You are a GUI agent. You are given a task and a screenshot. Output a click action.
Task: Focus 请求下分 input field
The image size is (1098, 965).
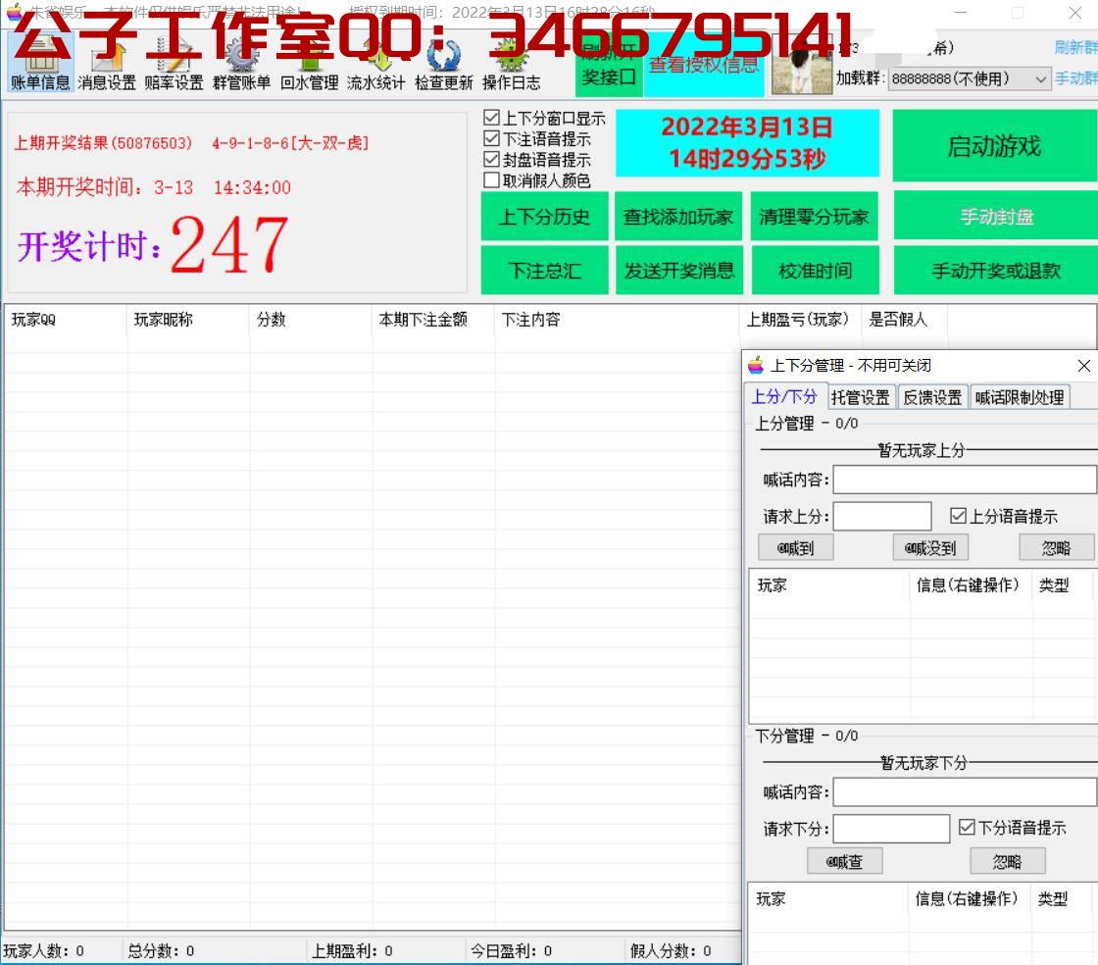891,829
